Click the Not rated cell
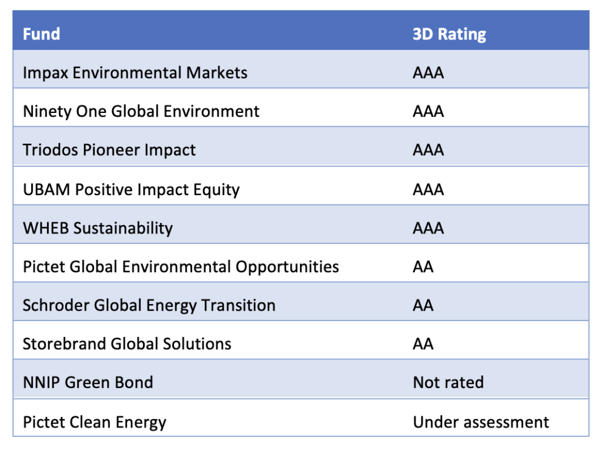602x451 pixels. (448, 382)
